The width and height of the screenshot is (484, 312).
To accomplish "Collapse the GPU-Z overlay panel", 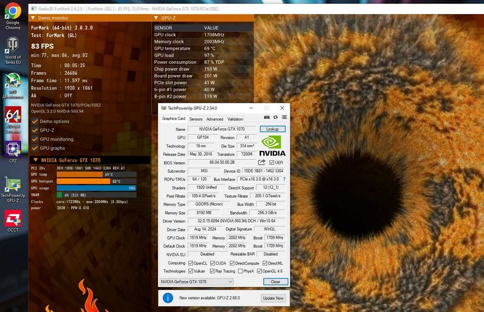I will point(156,18).
